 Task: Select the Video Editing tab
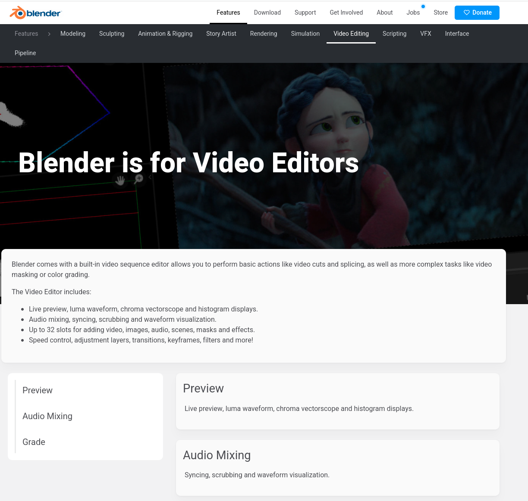[351, 34]
